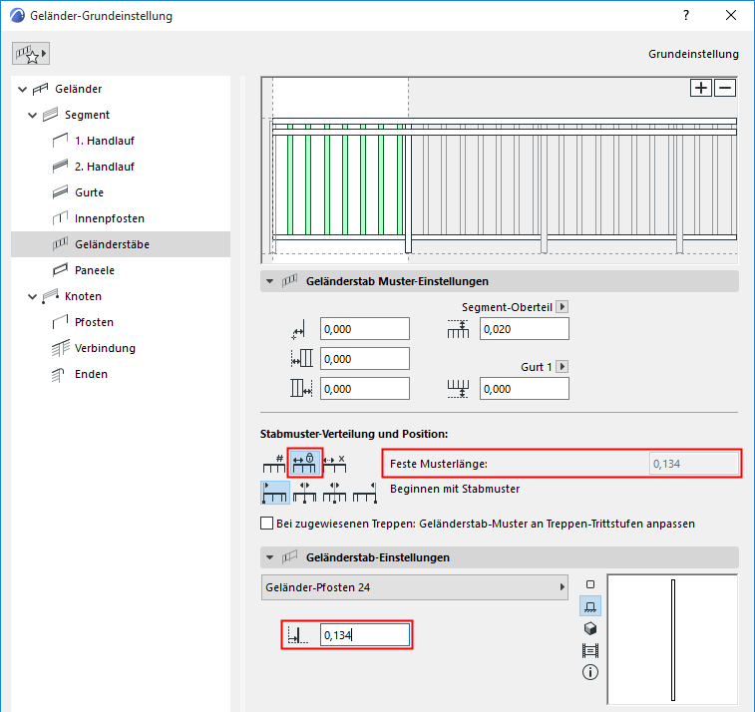Click the right pattern gap field

click(x=365, y=389)
